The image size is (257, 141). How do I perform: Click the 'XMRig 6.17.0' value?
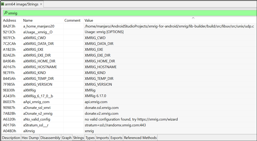(95, 96)
